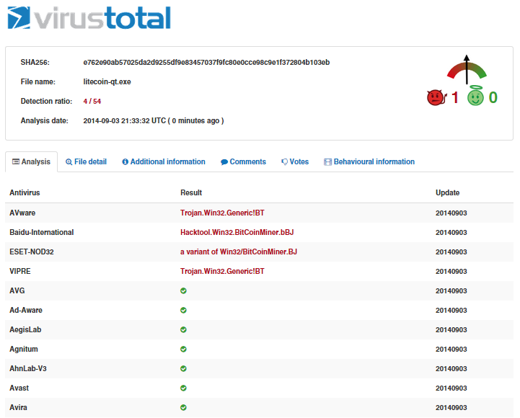Click the Update column header

(x=448, y=192)
